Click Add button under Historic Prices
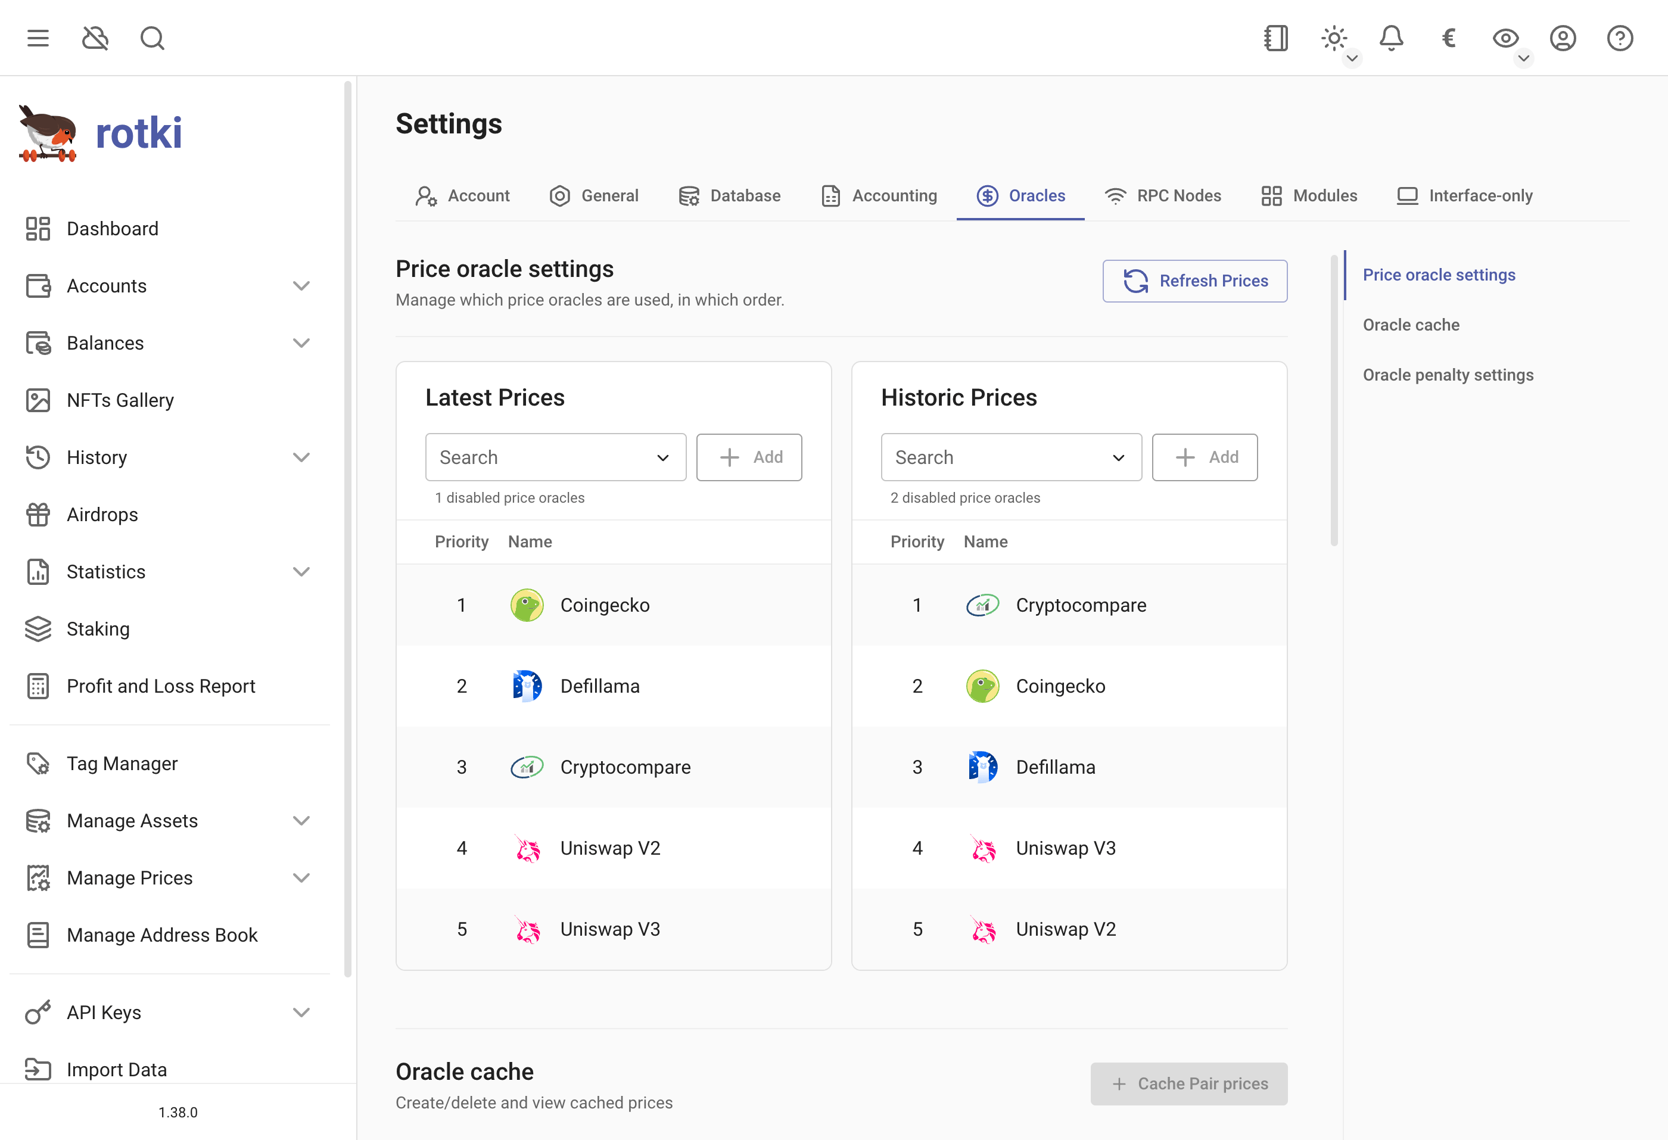The width and height of the screenshot is (1668, 1140). [x=1205, y=457]
